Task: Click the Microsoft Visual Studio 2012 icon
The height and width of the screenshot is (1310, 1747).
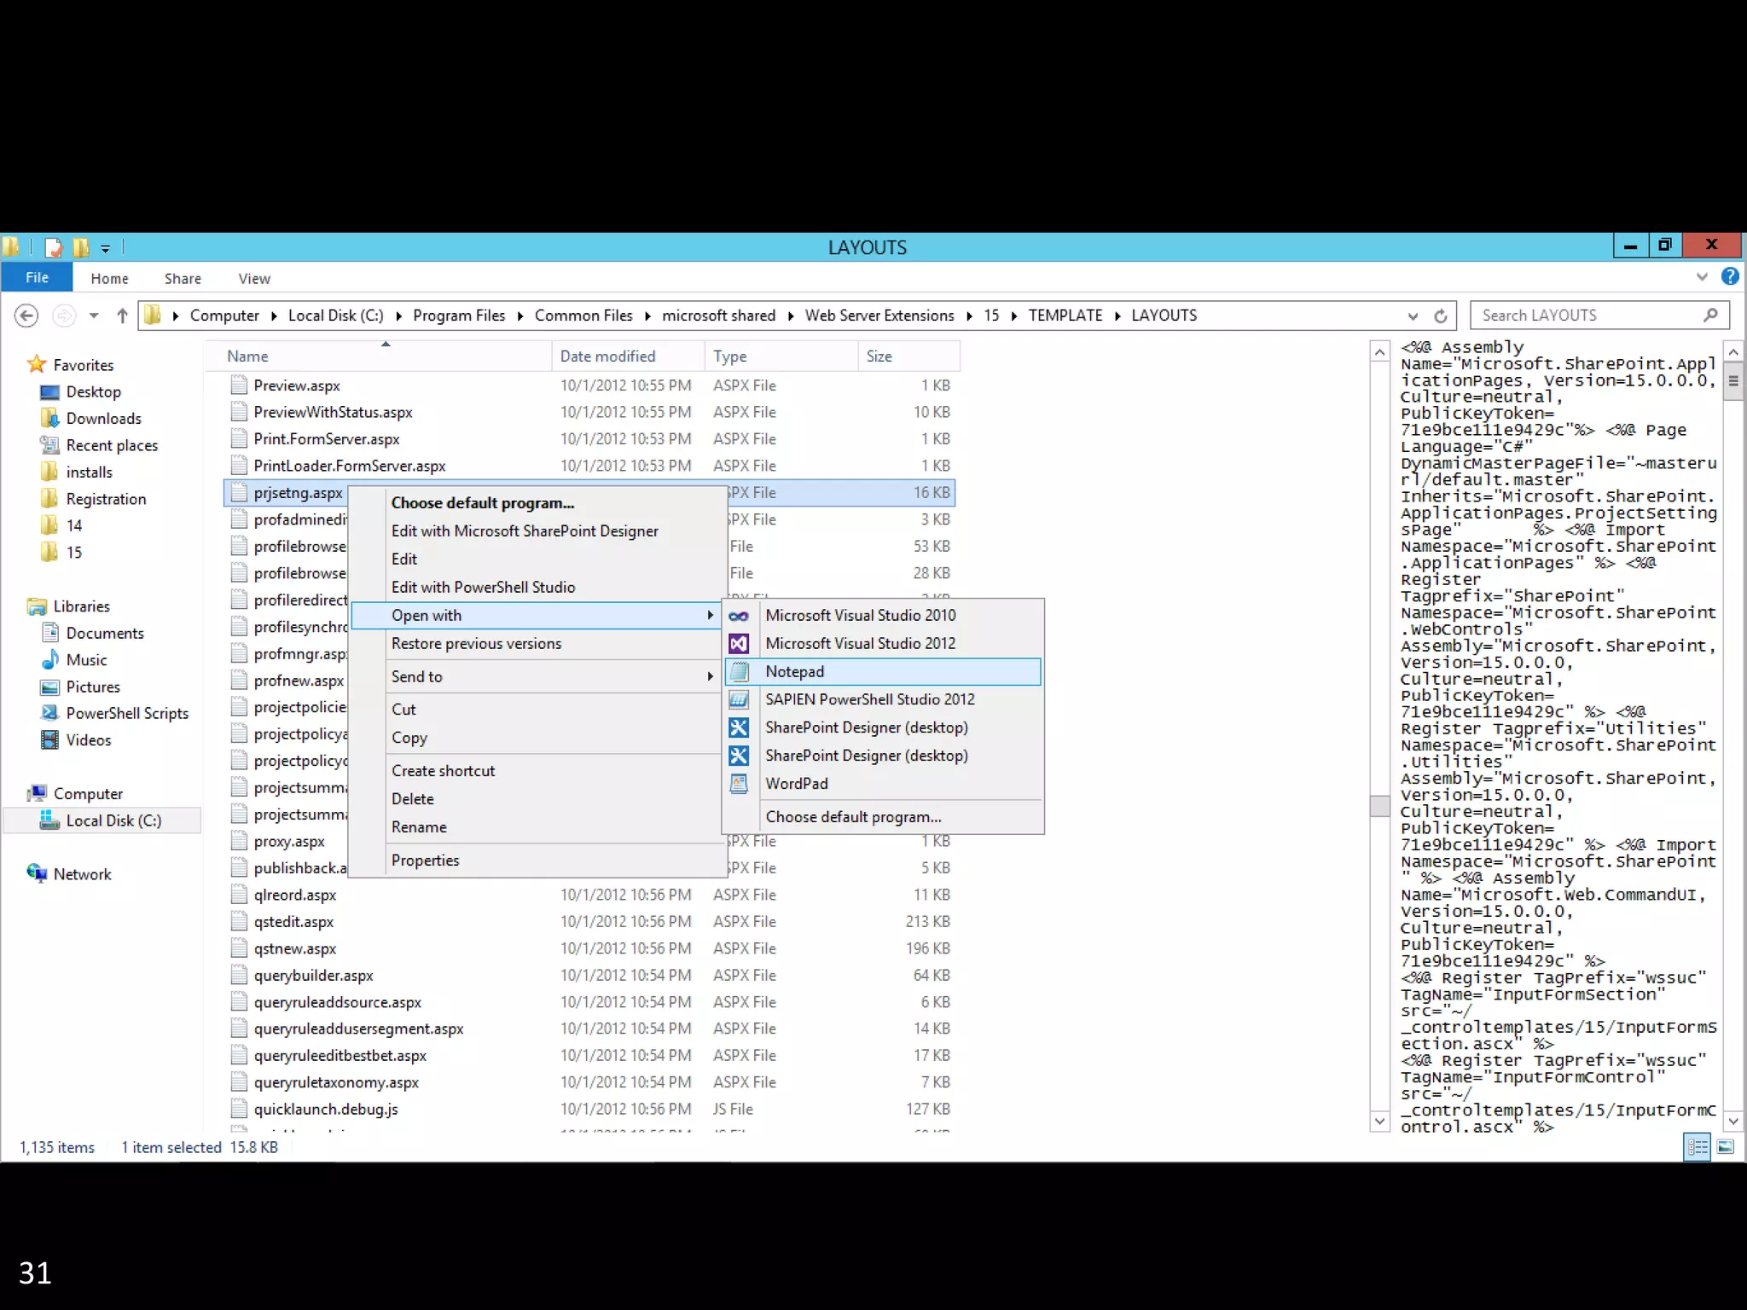Action: [x=739, y=643]
